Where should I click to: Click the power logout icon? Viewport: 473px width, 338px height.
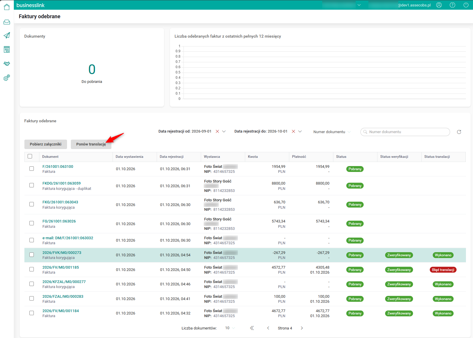click(466, 5)
